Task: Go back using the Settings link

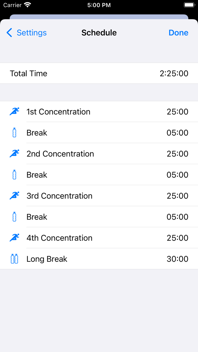Action: 32,33
